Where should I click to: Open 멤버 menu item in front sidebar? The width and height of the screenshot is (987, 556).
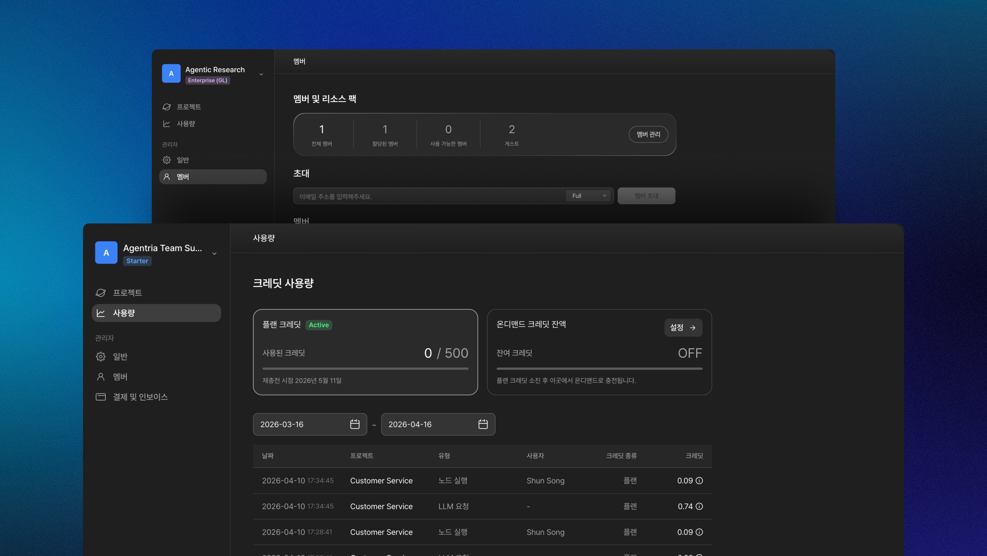pos(120,377)
